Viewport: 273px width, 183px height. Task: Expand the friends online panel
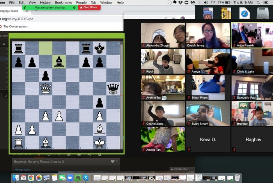click(x=182, y=169)
